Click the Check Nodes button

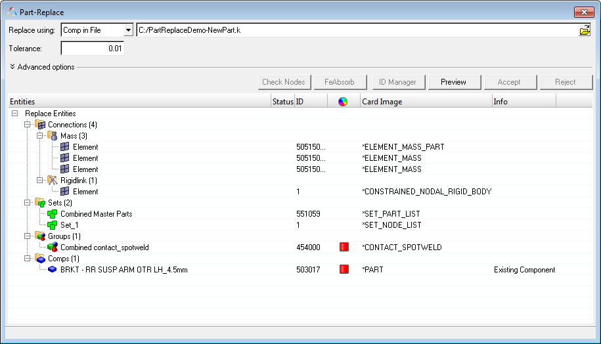284,82
